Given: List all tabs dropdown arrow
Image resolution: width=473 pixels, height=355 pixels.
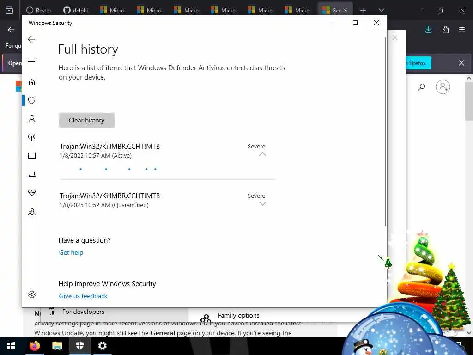Looking at the screenshot, I should (381, 10).
